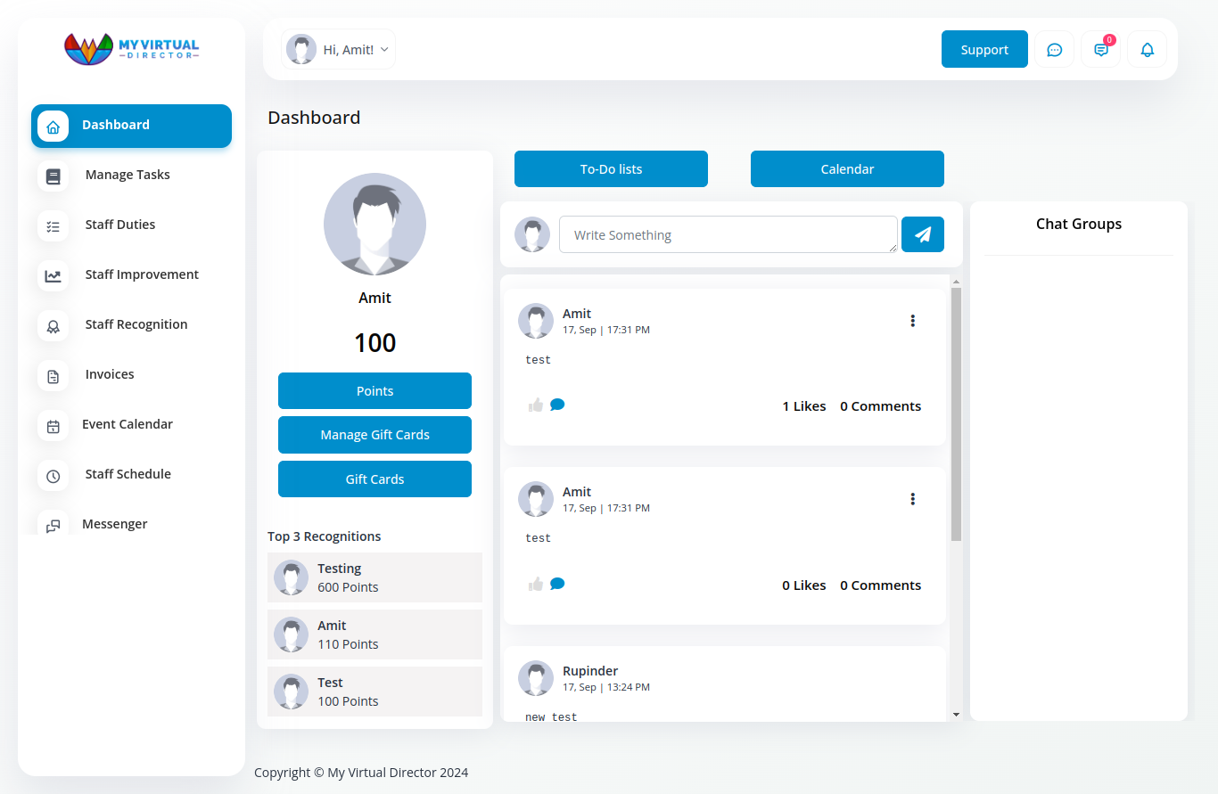Click comment bubble icon on second Amit post
This screenshot has width=1218, height=794.
click(557, 584)
